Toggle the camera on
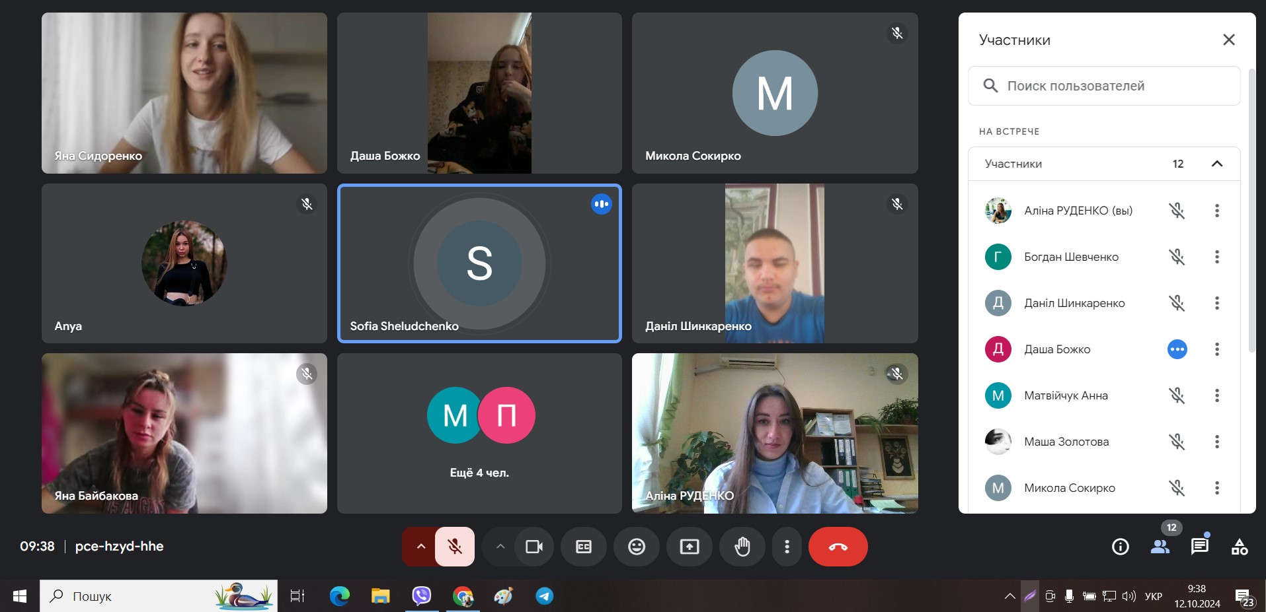This screenshot has width=1266, height=612. click(x=534, y=547)
